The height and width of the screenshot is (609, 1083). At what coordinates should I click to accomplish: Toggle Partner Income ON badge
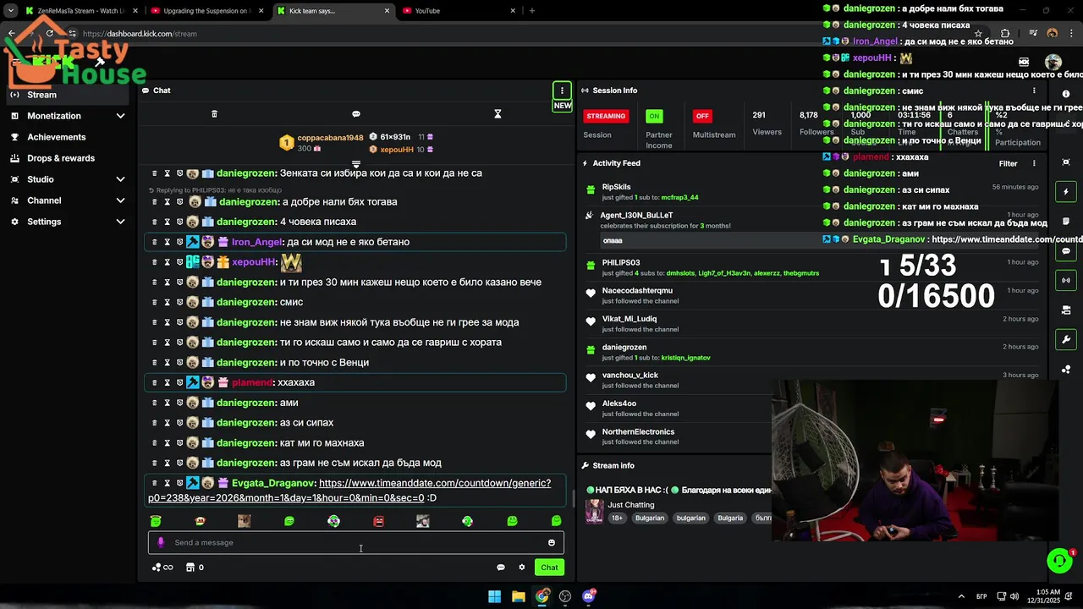tap(654, 116)
